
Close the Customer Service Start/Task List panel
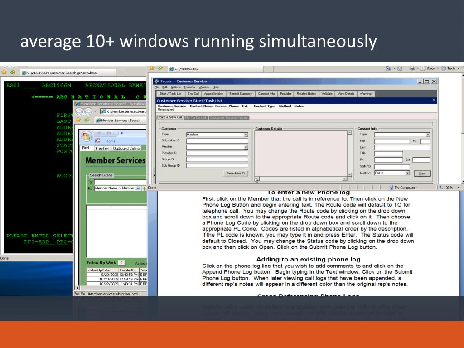coord(434,100)
